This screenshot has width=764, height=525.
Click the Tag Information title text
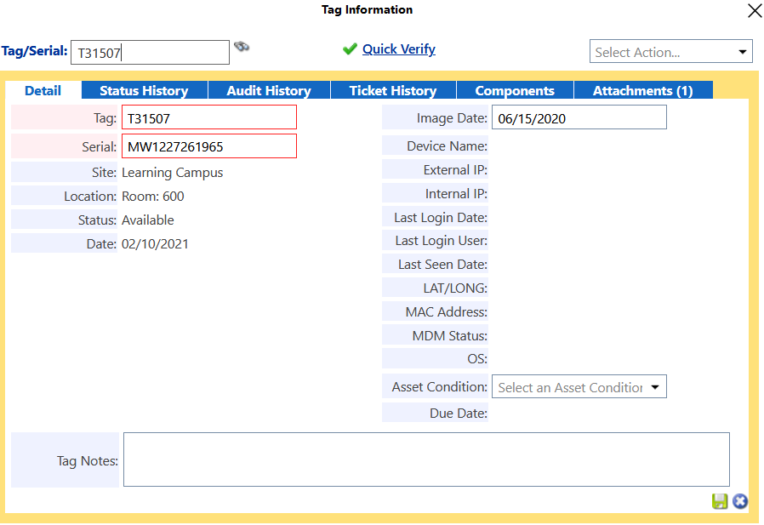point(368,9)
